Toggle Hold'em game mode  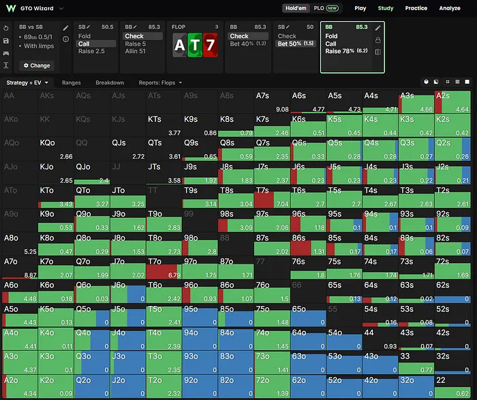296,8
